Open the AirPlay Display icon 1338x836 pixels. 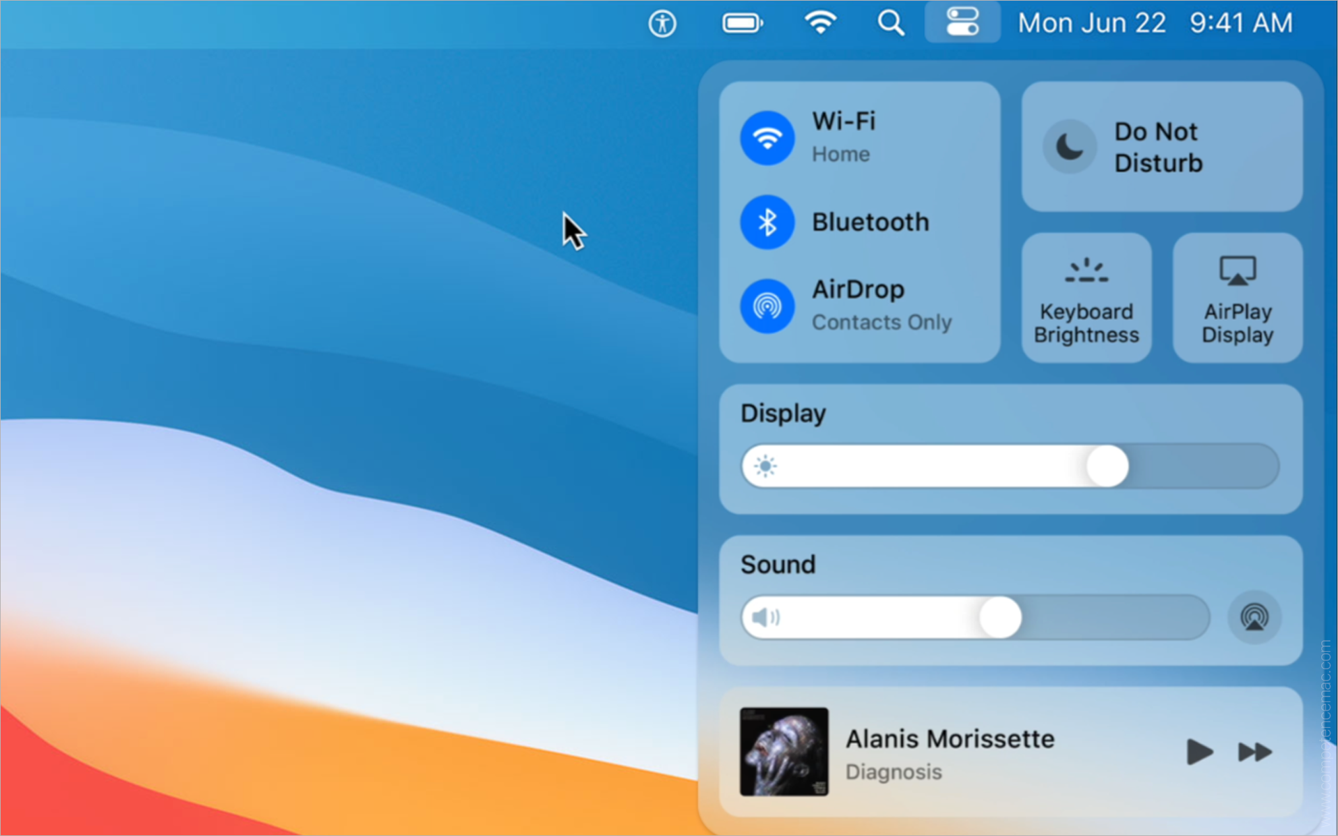tap(1237, 271)
